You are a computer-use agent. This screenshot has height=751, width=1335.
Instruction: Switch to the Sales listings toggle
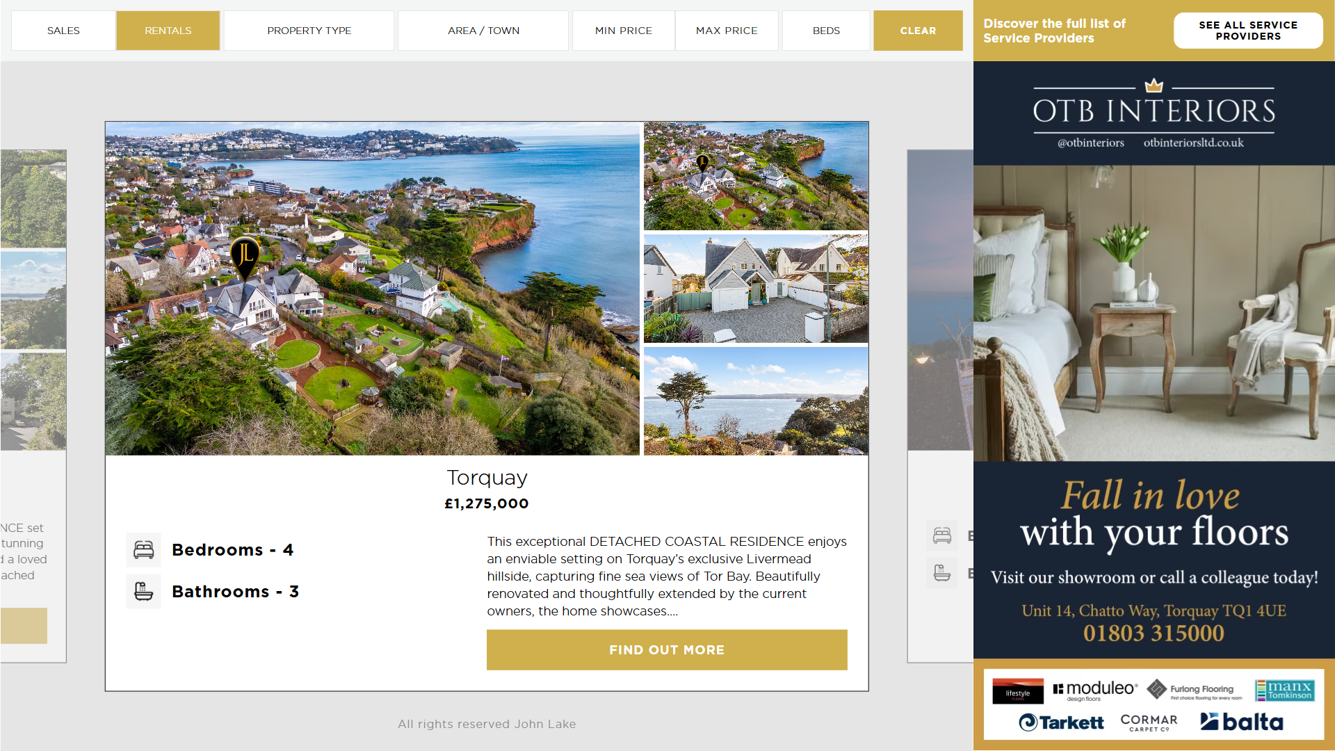63,31
